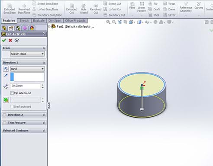Select the Mirror tool

click(169, 15)
